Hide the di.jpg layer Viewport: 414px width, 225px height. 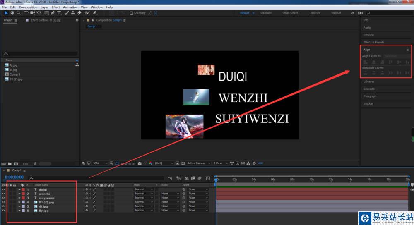[3, 206]
